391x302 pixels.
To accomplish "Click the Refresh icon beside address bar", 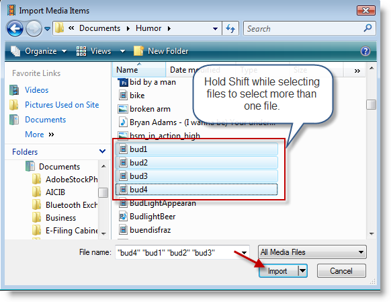I will click(x=230, y=28).
